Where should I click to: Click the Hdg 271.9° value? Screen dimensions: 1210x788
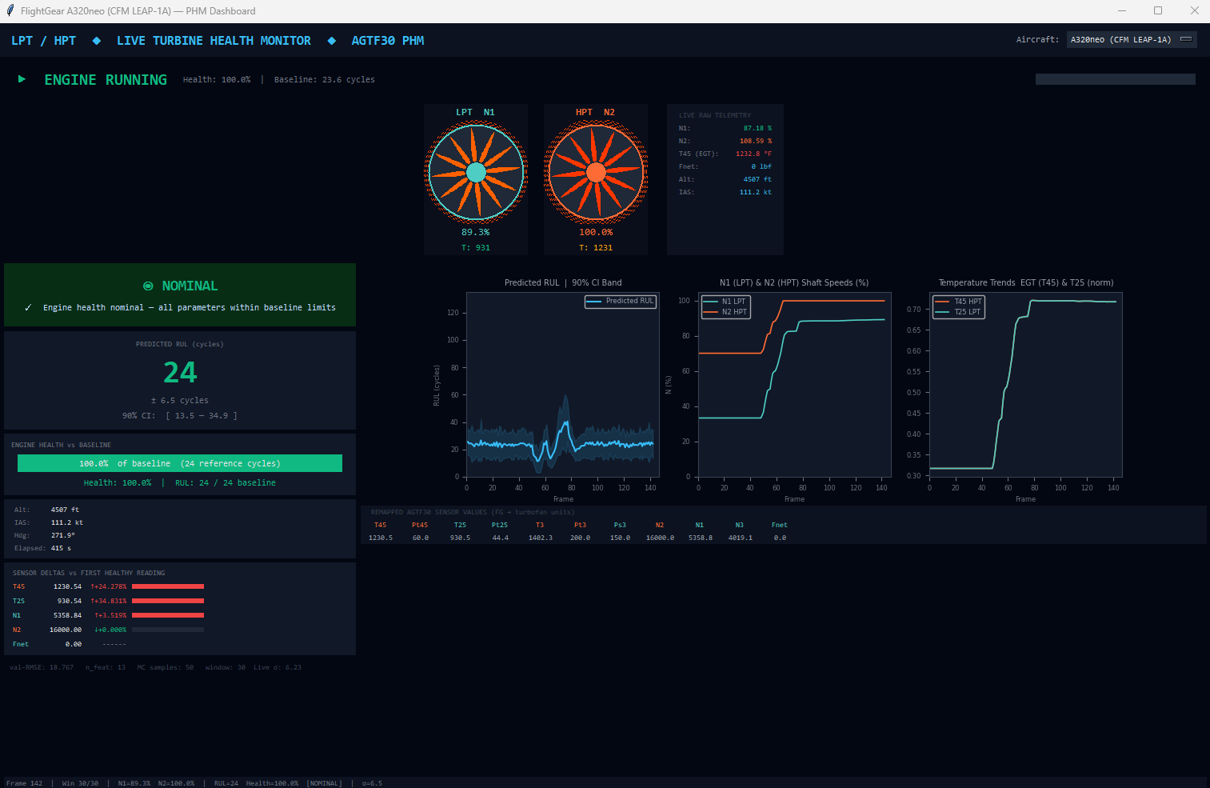[63, 535]
